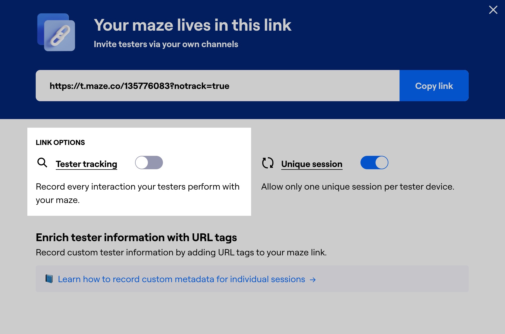Click the arrow at end of metadata link
This screenshot has width=505, height=334.
tap(313, 279)
